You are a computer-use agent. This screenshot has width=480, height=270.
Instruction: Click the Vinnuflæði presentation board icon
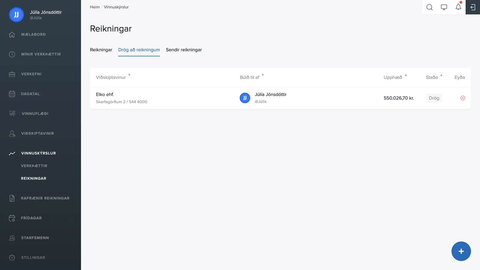(x=12, y=114)
